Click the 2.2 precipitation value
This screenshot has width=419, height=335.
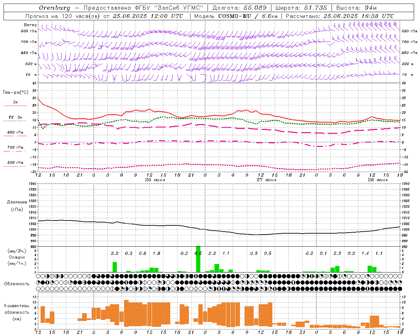pyautogui.click(x=115, y=254)
